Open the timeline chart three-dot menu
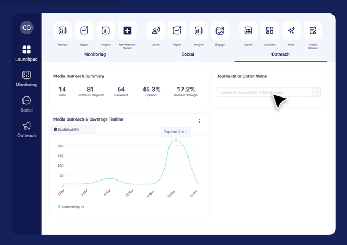Viewport: 347px width, 245px height. click(x=200, y=121)
